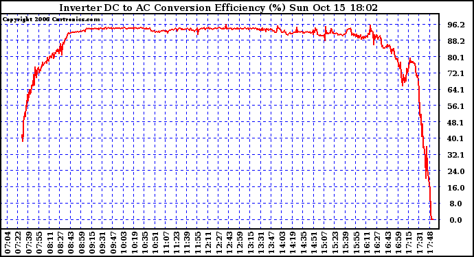Click the 08:27 time axis label
Screen dimensions: 474x257
pos(60,243)
